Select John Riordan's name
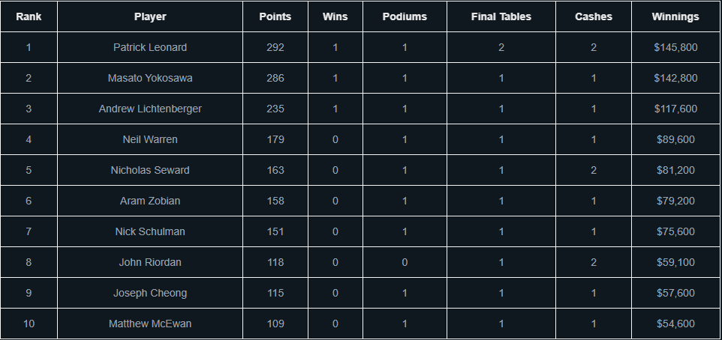The image size is (722, 340). (x=150, y=262)
